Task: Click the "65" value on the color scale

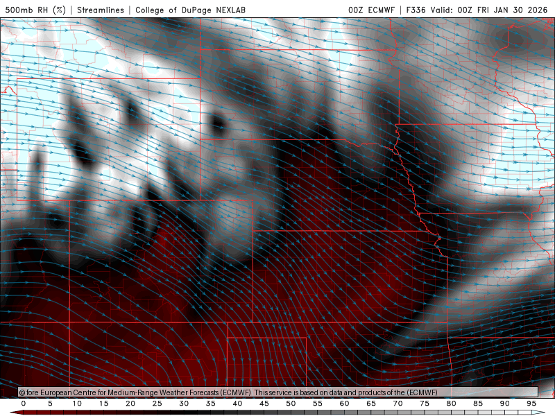Action: (x=371, y=404)
